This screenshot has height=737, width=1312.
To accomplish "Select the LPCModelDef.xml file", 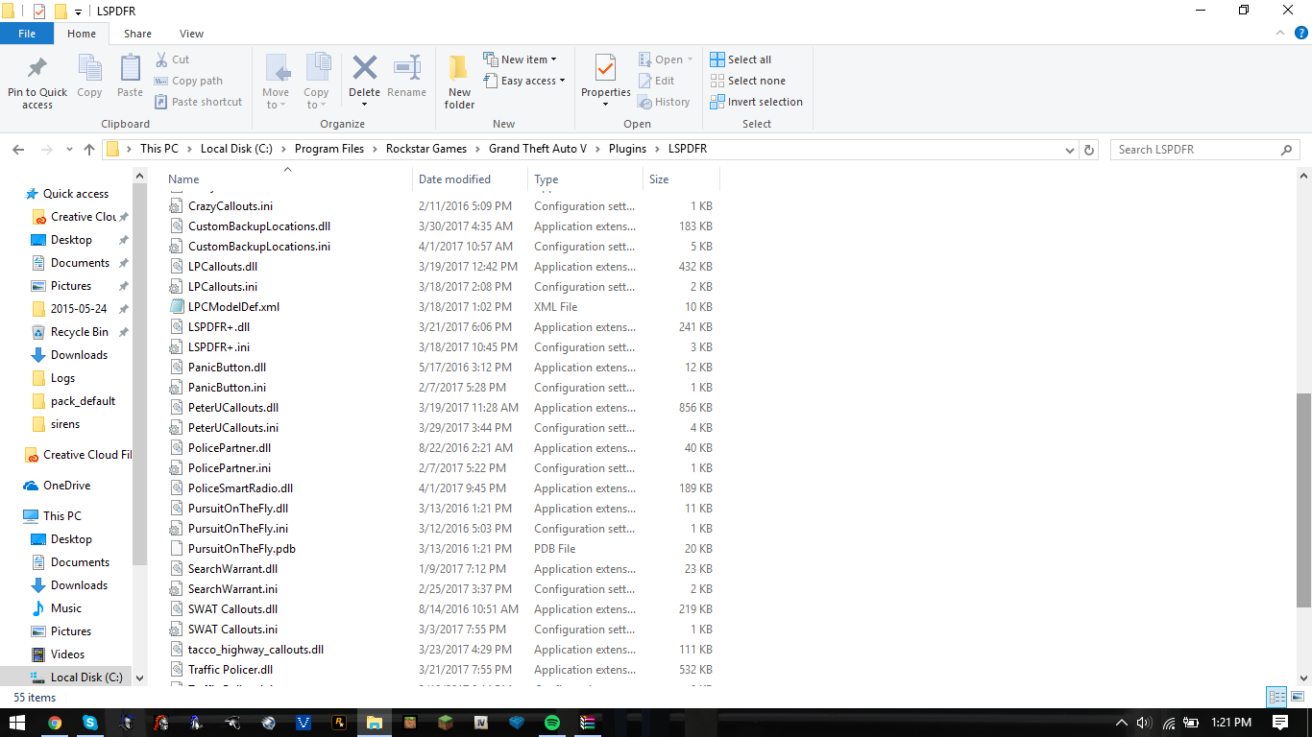I will coord(233,307).
